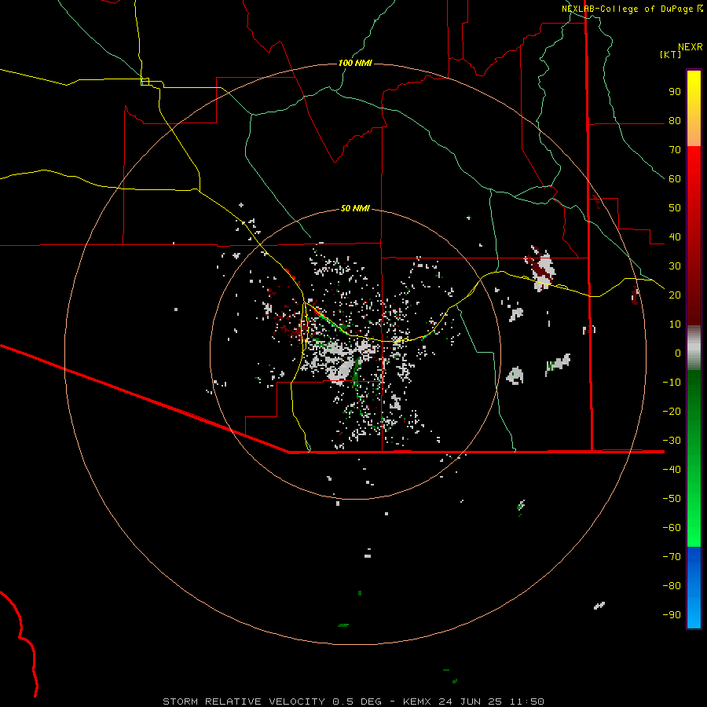Click the -40 value on the velocity scale

[x=672, y=470]
